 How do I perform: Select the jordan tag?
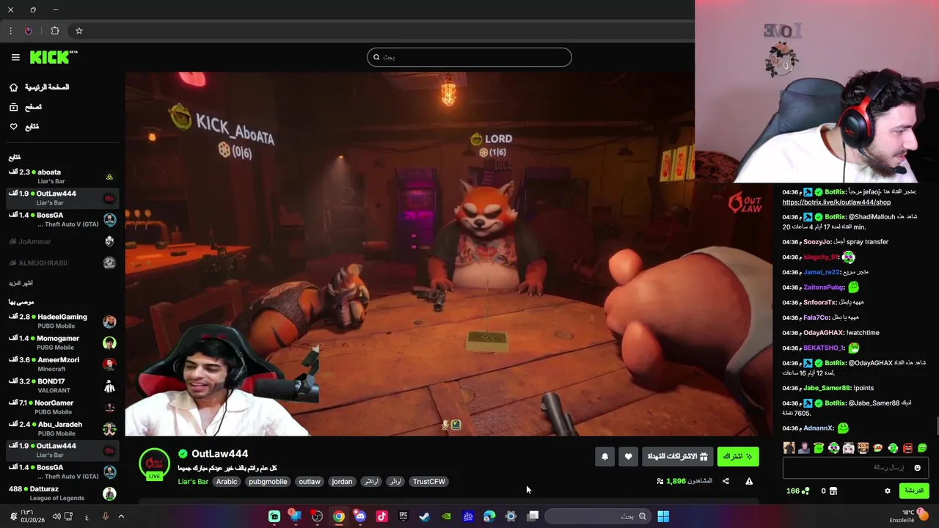[x=342, y=482]
